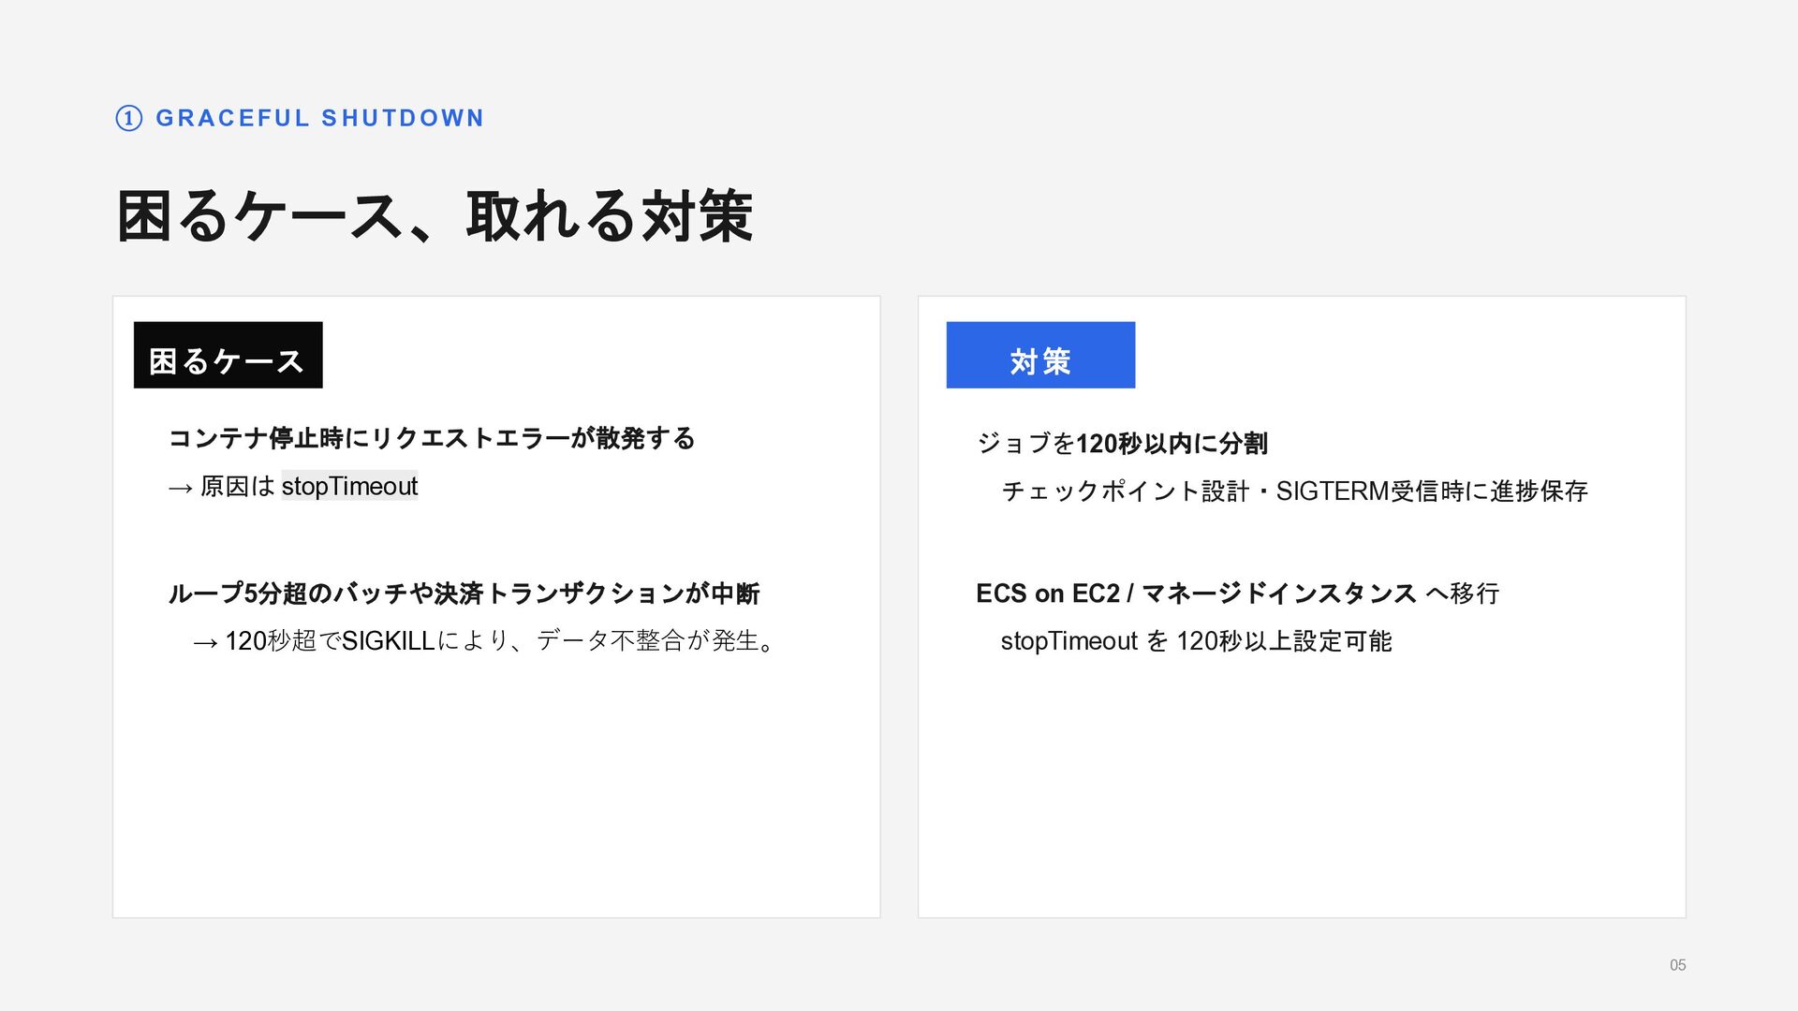Click the blue 対策 badge
Screen dimensions: 1798x1011
(1039, 356)
